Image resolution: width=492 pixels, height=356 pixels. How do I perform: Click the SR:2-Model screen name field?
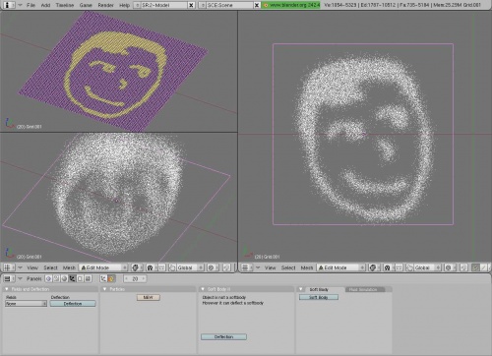point(164,5)
